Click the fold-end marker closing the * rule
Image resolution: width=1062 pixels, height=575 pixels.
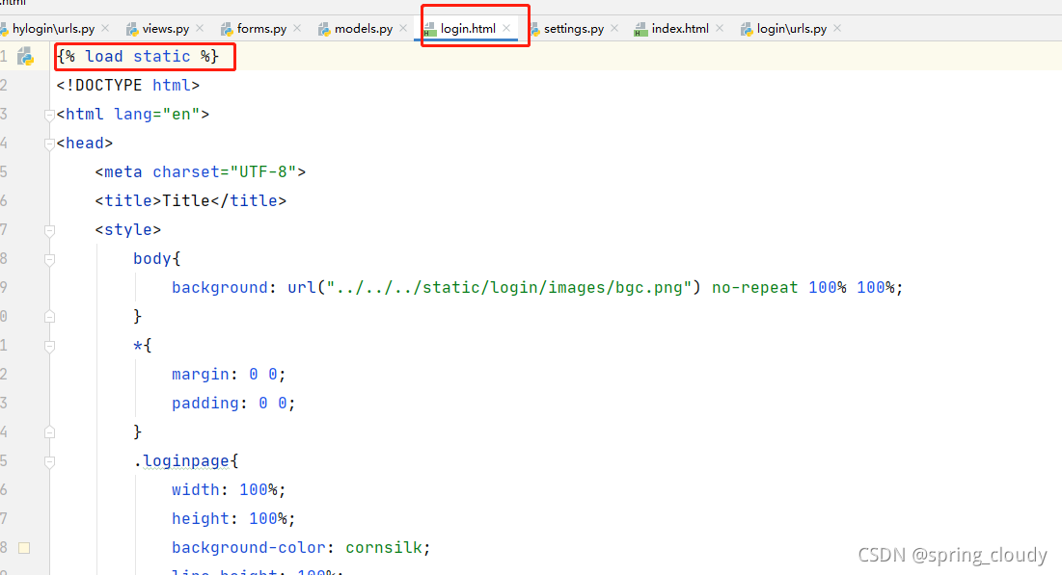[49, 431]
